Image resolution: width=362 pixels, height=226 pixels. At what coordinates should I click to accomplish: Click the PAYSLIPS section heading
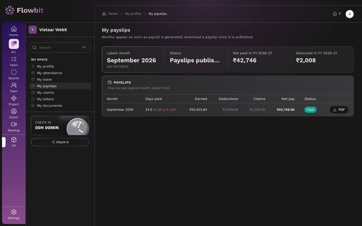coord(122,82)
